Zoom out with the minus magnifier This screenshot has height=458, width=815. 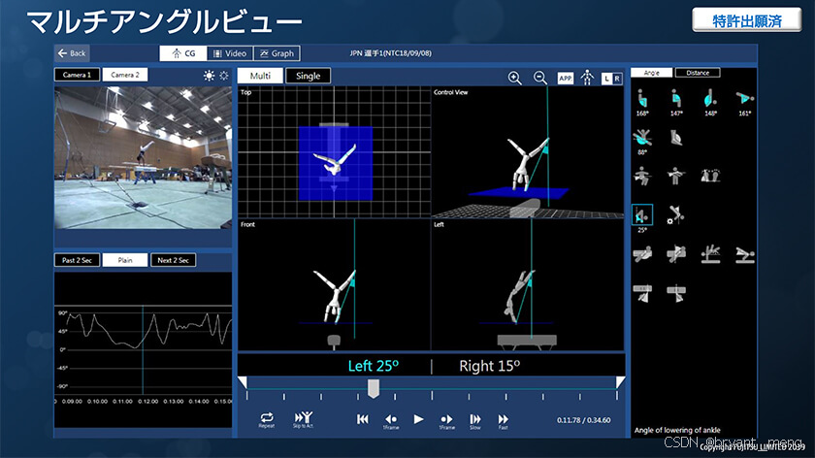[540, 78]
